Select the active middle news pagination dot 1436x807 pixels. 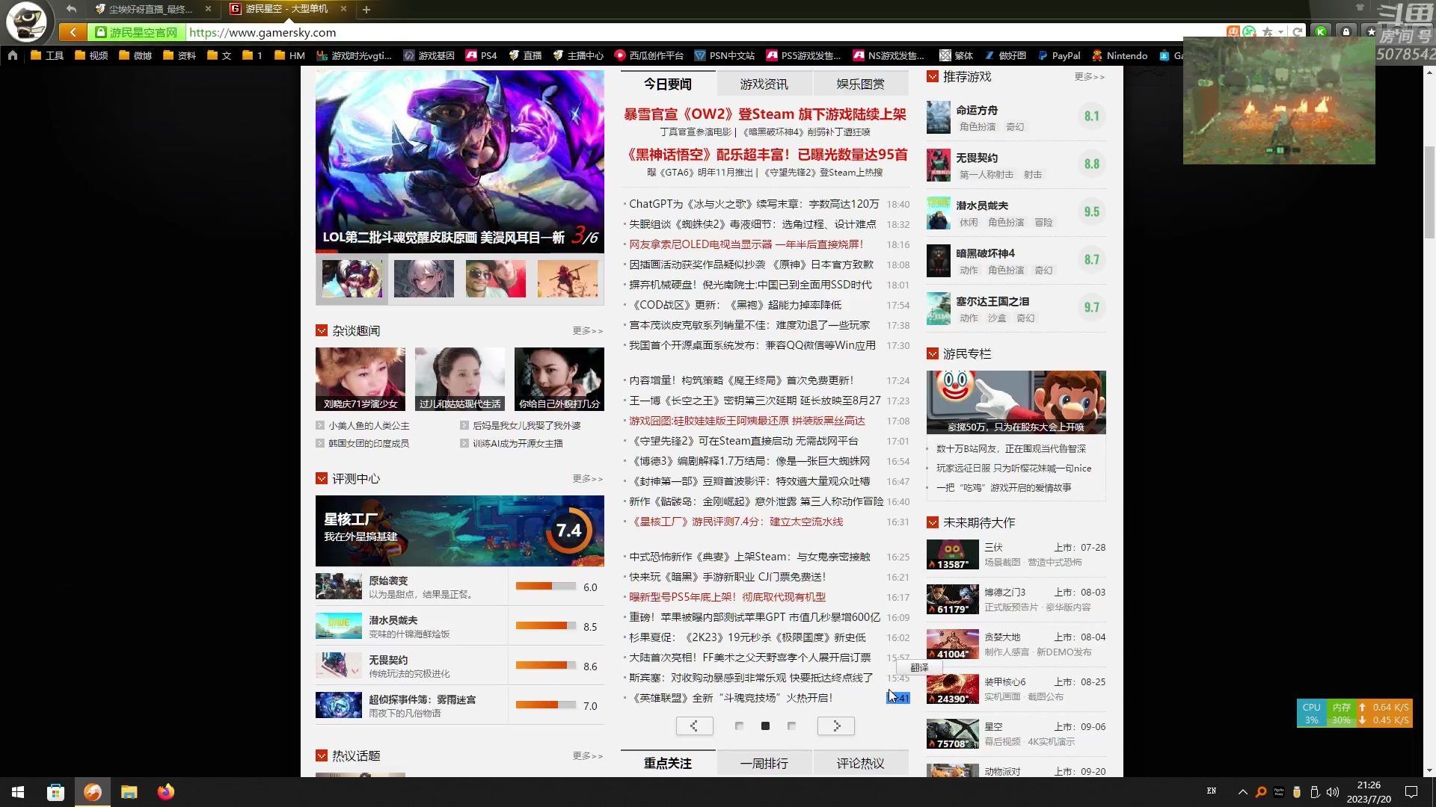[x=765, y=726]
